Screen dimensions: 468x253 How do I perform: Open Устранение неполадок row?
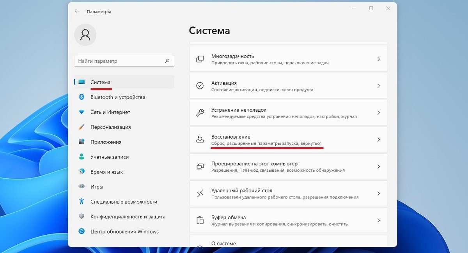[289, 113]
